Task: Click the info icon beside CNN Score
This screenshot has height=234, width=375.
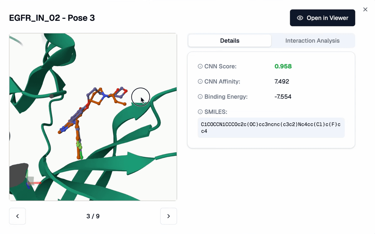Action: coord(200,66)
